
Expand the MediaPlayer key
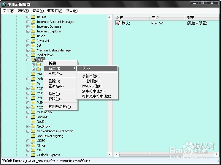[28, 55]
